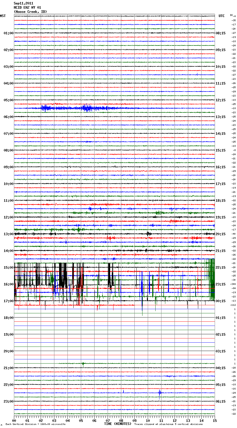Click the 21:15 UTC time label

point(221,251)
